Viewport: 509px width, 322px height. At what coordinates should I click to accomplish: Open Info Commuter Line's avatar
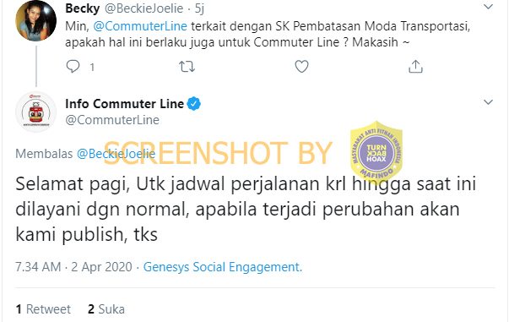tap(35, 112)
